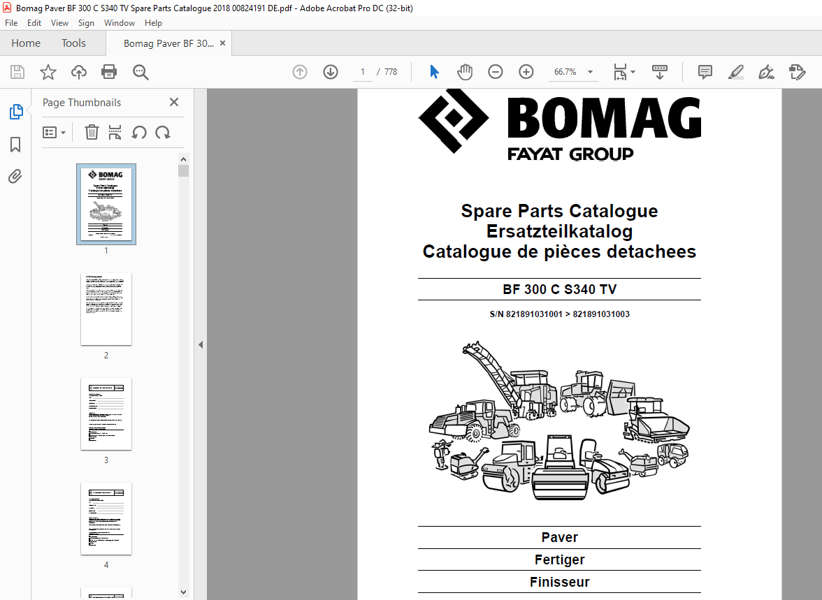The height and width of the screenshot is (600, 822).
Task: Toggle page fit width mode
Action: point(619,71)
